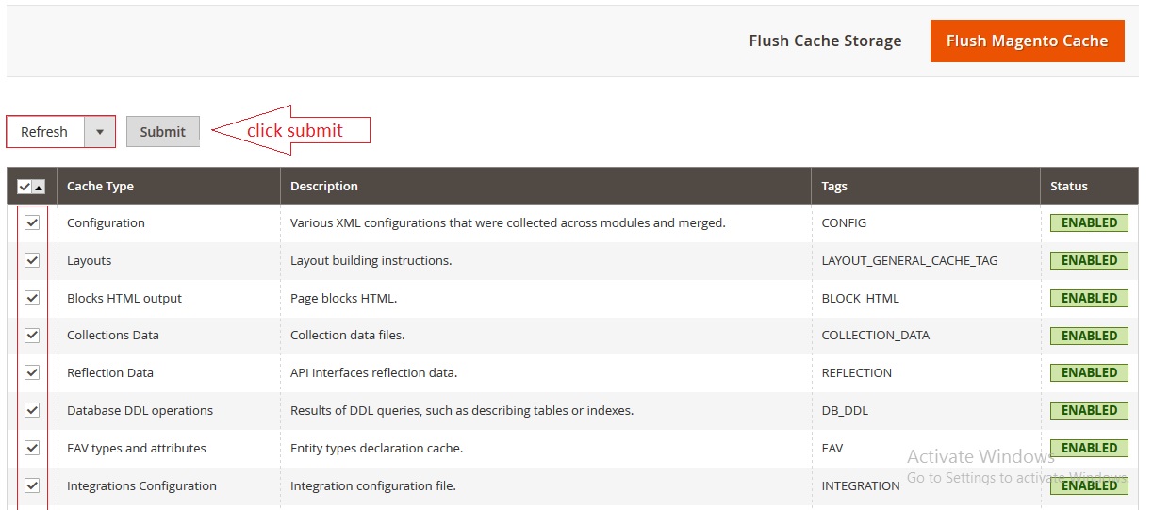Uncheck the Blocks HTML output checkbox
This screenshot has height=510, width=1153.
[32, 298]
